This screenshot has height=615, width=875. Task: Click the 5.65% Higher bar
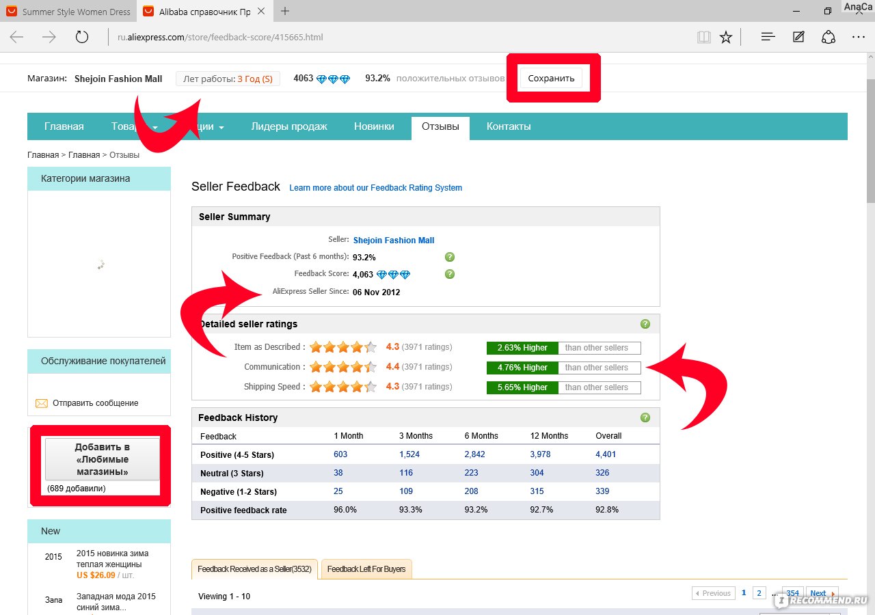[x=522, y=387]
